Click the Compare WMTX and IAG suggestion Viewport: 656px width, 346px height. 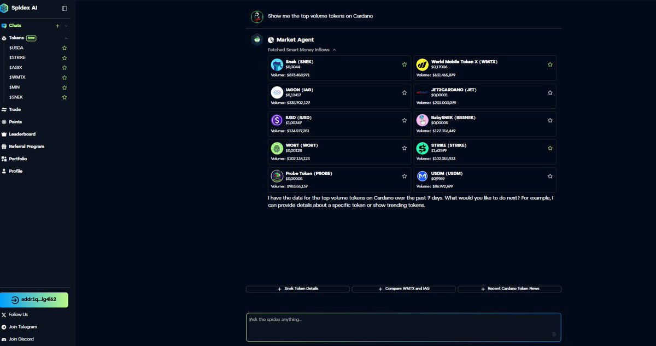pos(403,289)
